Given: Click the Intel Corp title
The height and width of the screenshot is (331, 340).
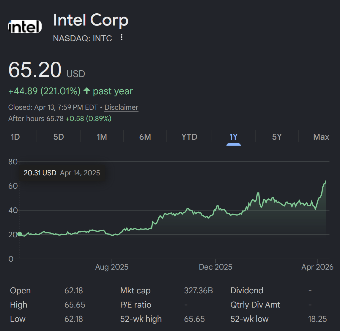Looking at the screenshot, I should click(x=91, y=20).
